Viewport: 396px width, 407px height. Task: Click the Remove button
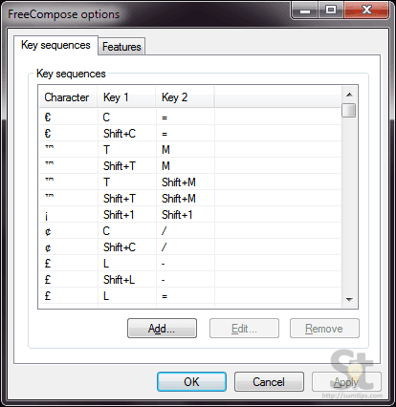click(324, 329)
